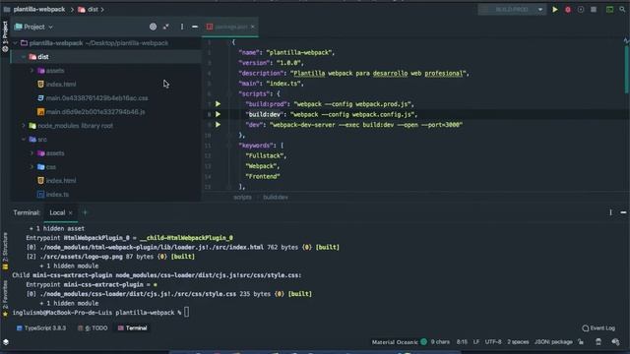The height and width of the screenshot is (354, 630).
Task: Run the BUILD:PROD configuration with the green play icon
Action: [x=555, y=9]
